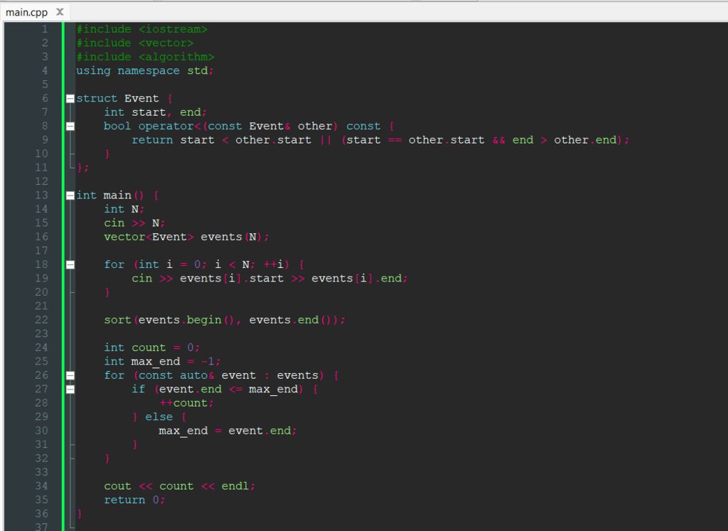Click 'other.end' at end of return statement
The height and width of the screenshot is (531, 728).
pos(585,140)
